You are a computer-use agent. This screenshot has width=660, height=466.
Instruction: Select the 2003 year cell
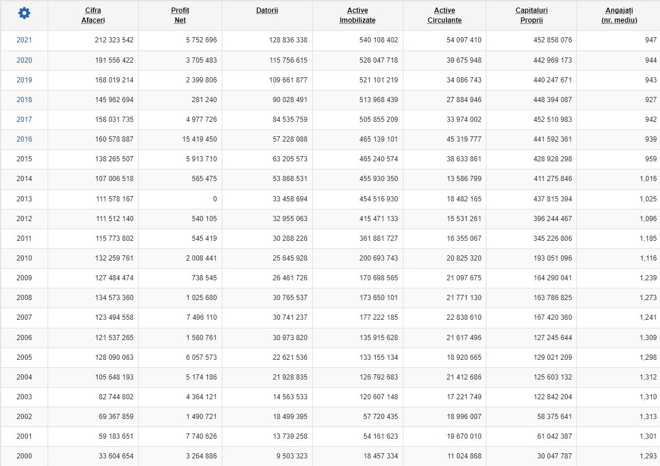[x=24, y=398]
